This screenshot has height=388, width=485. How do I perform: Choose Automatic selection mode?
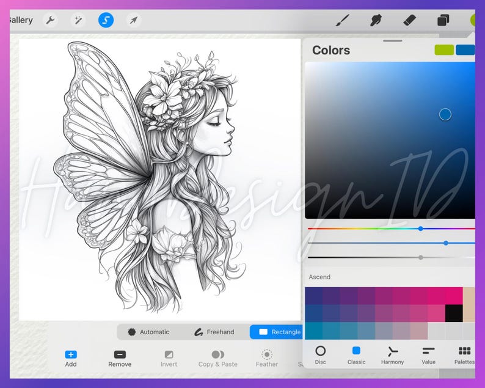click(148, 332)
